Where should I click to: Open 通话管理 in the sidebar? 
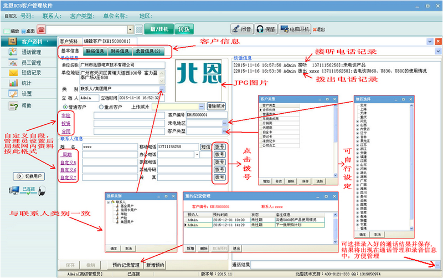pyautogui.click(x=28, y=52)
